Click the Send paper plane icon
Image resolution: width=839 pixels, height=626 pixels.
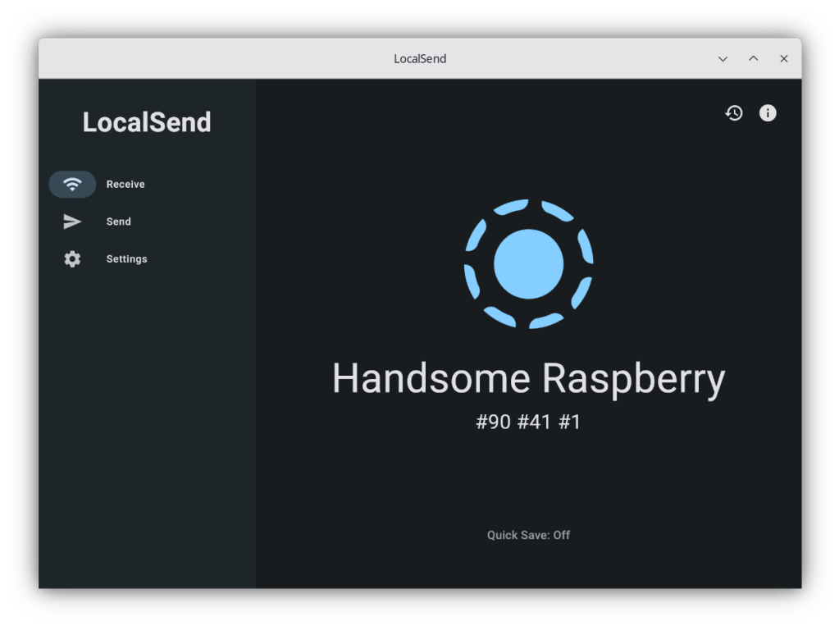point(71,221)
